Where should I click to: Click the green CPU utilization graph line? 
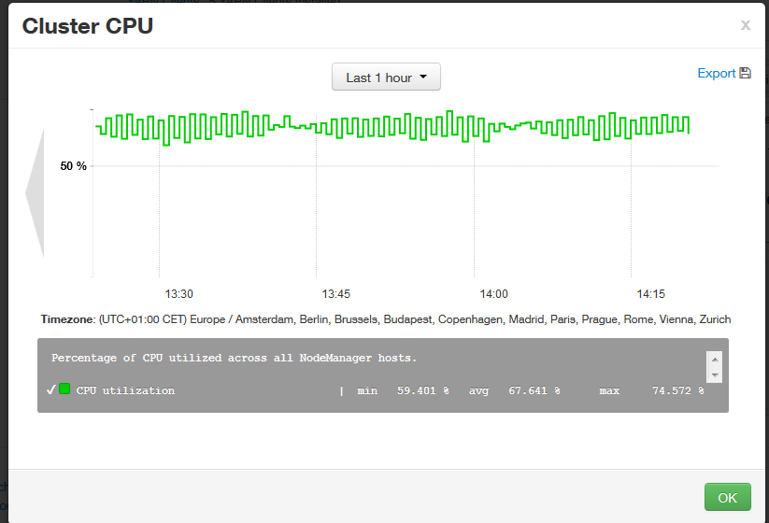(x=392, y=127)
